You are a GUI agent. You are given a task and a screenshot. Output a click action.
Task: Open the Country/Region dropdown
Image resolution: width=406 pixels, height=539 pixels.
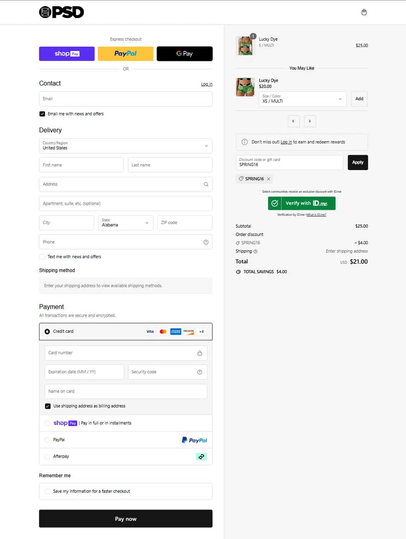[125, 146]
